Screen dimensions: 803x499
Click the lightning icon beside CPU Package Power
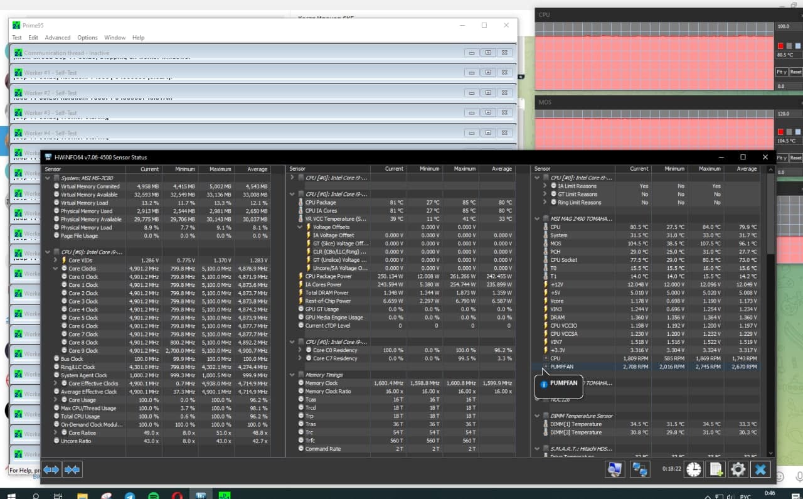[x=300, y=277]
